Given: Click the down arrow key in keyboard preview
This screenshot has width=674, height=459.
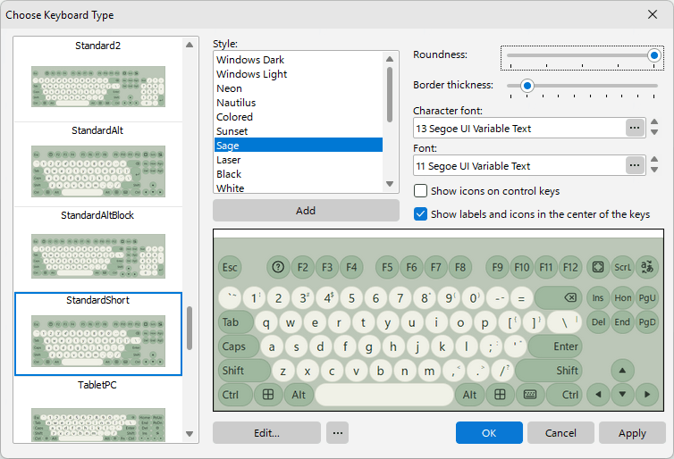Looking at the screenshot, I should pos(622,395).
